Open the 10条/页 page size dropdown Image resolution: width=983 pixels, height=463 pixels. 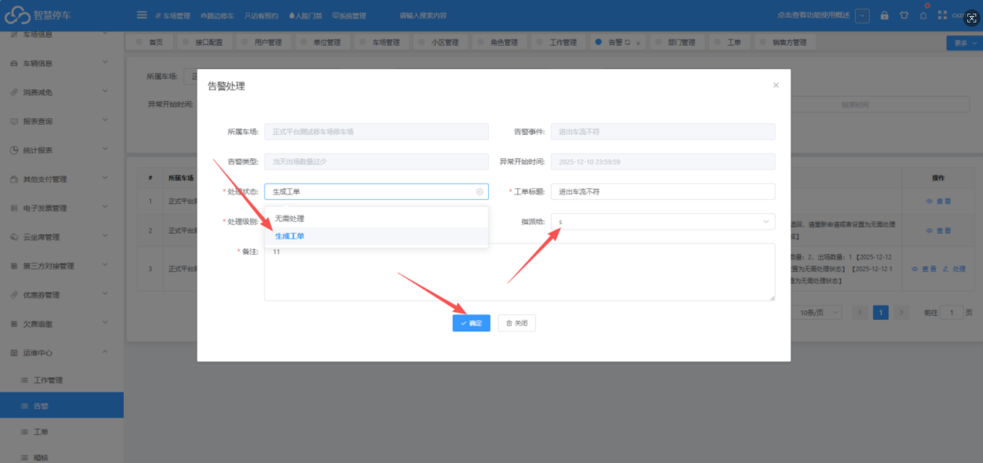pos(817,313)
